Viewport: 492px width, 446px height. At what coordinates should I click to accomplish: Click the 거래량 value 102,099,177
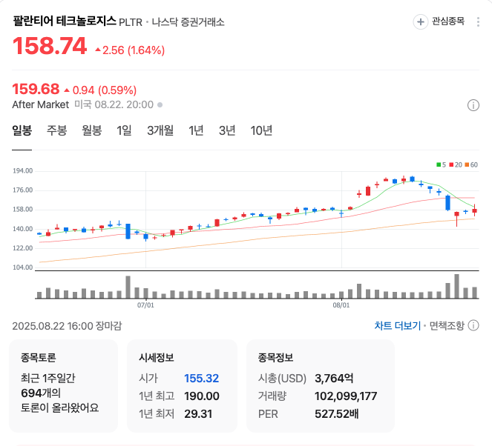(346, 396)
